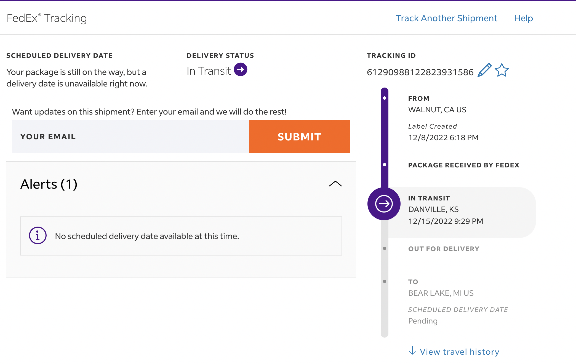576x364 pixels.
Task: Click the info icon in the alert box
Action: tap(38, 236)
